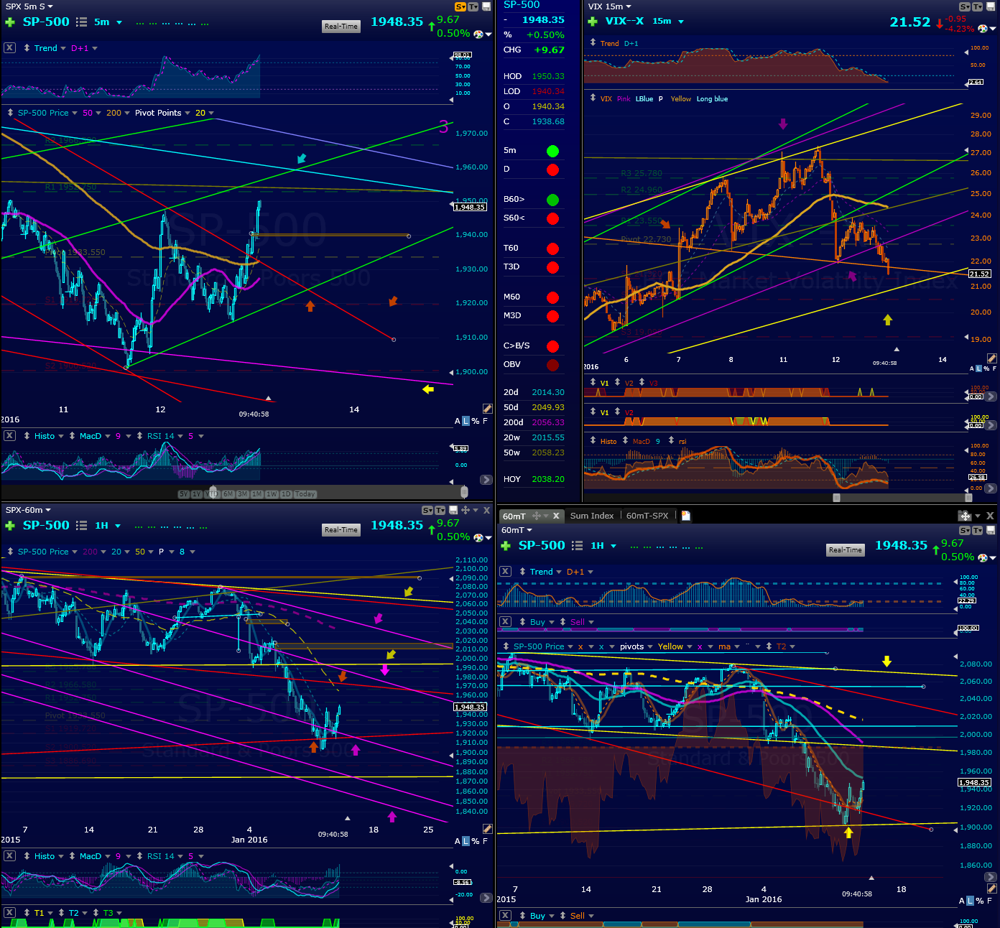Open the 1H timeframe dropdown in the 60mT chart
This screenshot has width=1000, height=928.
(614, 546)
